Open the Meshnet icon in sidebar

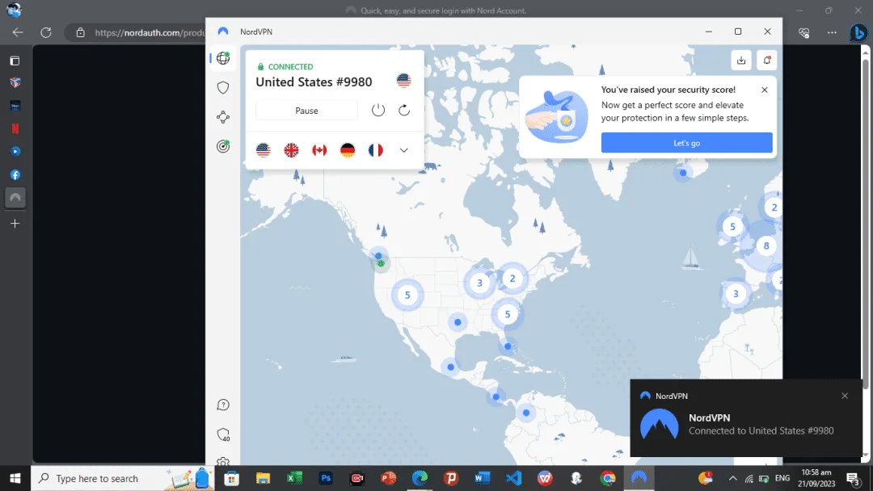pos(223,117)
